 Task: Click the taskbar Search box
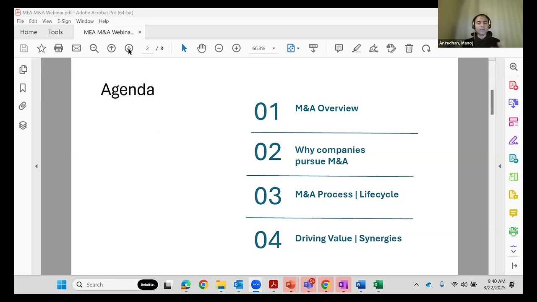pos(115,285)
